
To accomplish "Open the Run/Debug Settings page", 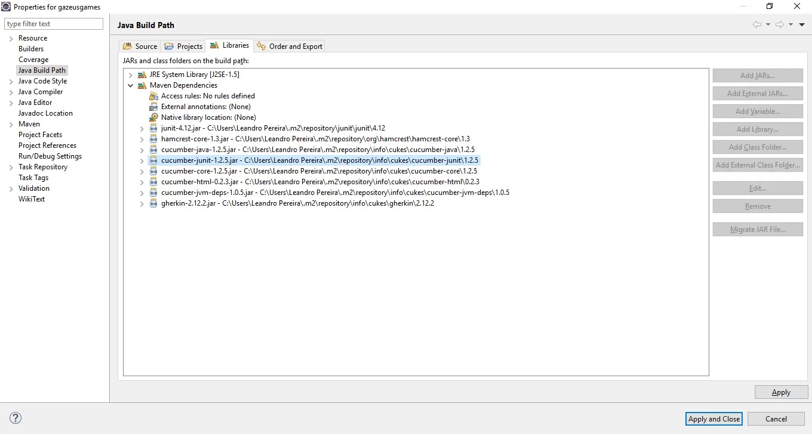I will tap(50, 156).
